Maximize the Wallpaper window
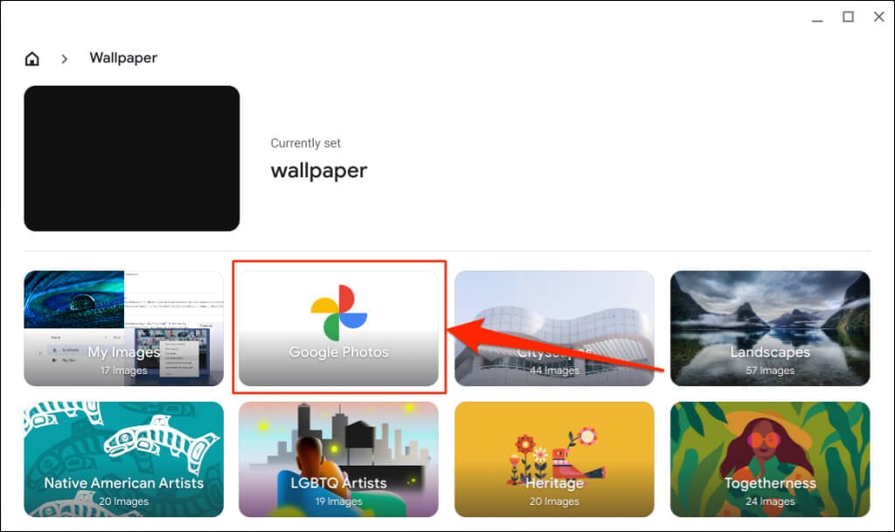 (848, 17)
